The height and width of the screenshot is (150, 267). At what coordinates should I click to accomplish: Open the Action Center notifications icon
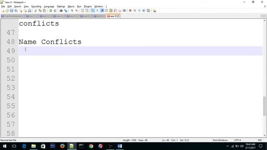(x=260, y=146)
